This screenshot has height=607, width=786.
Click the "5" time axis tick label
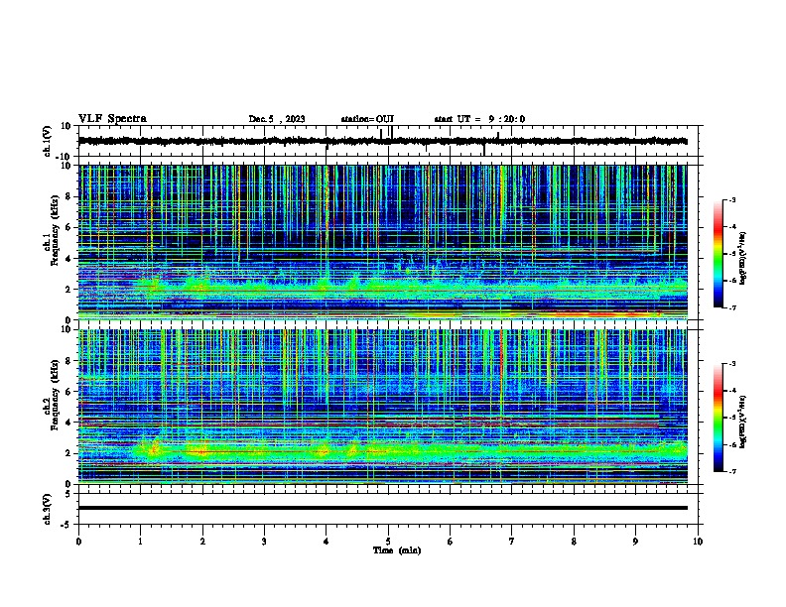pyautogui.click(x=388, y=542)
